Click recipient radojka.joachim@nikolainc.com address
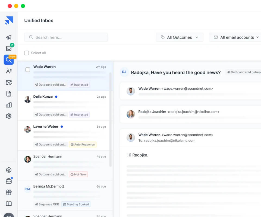Screen dimensions: 261x217 170,141
